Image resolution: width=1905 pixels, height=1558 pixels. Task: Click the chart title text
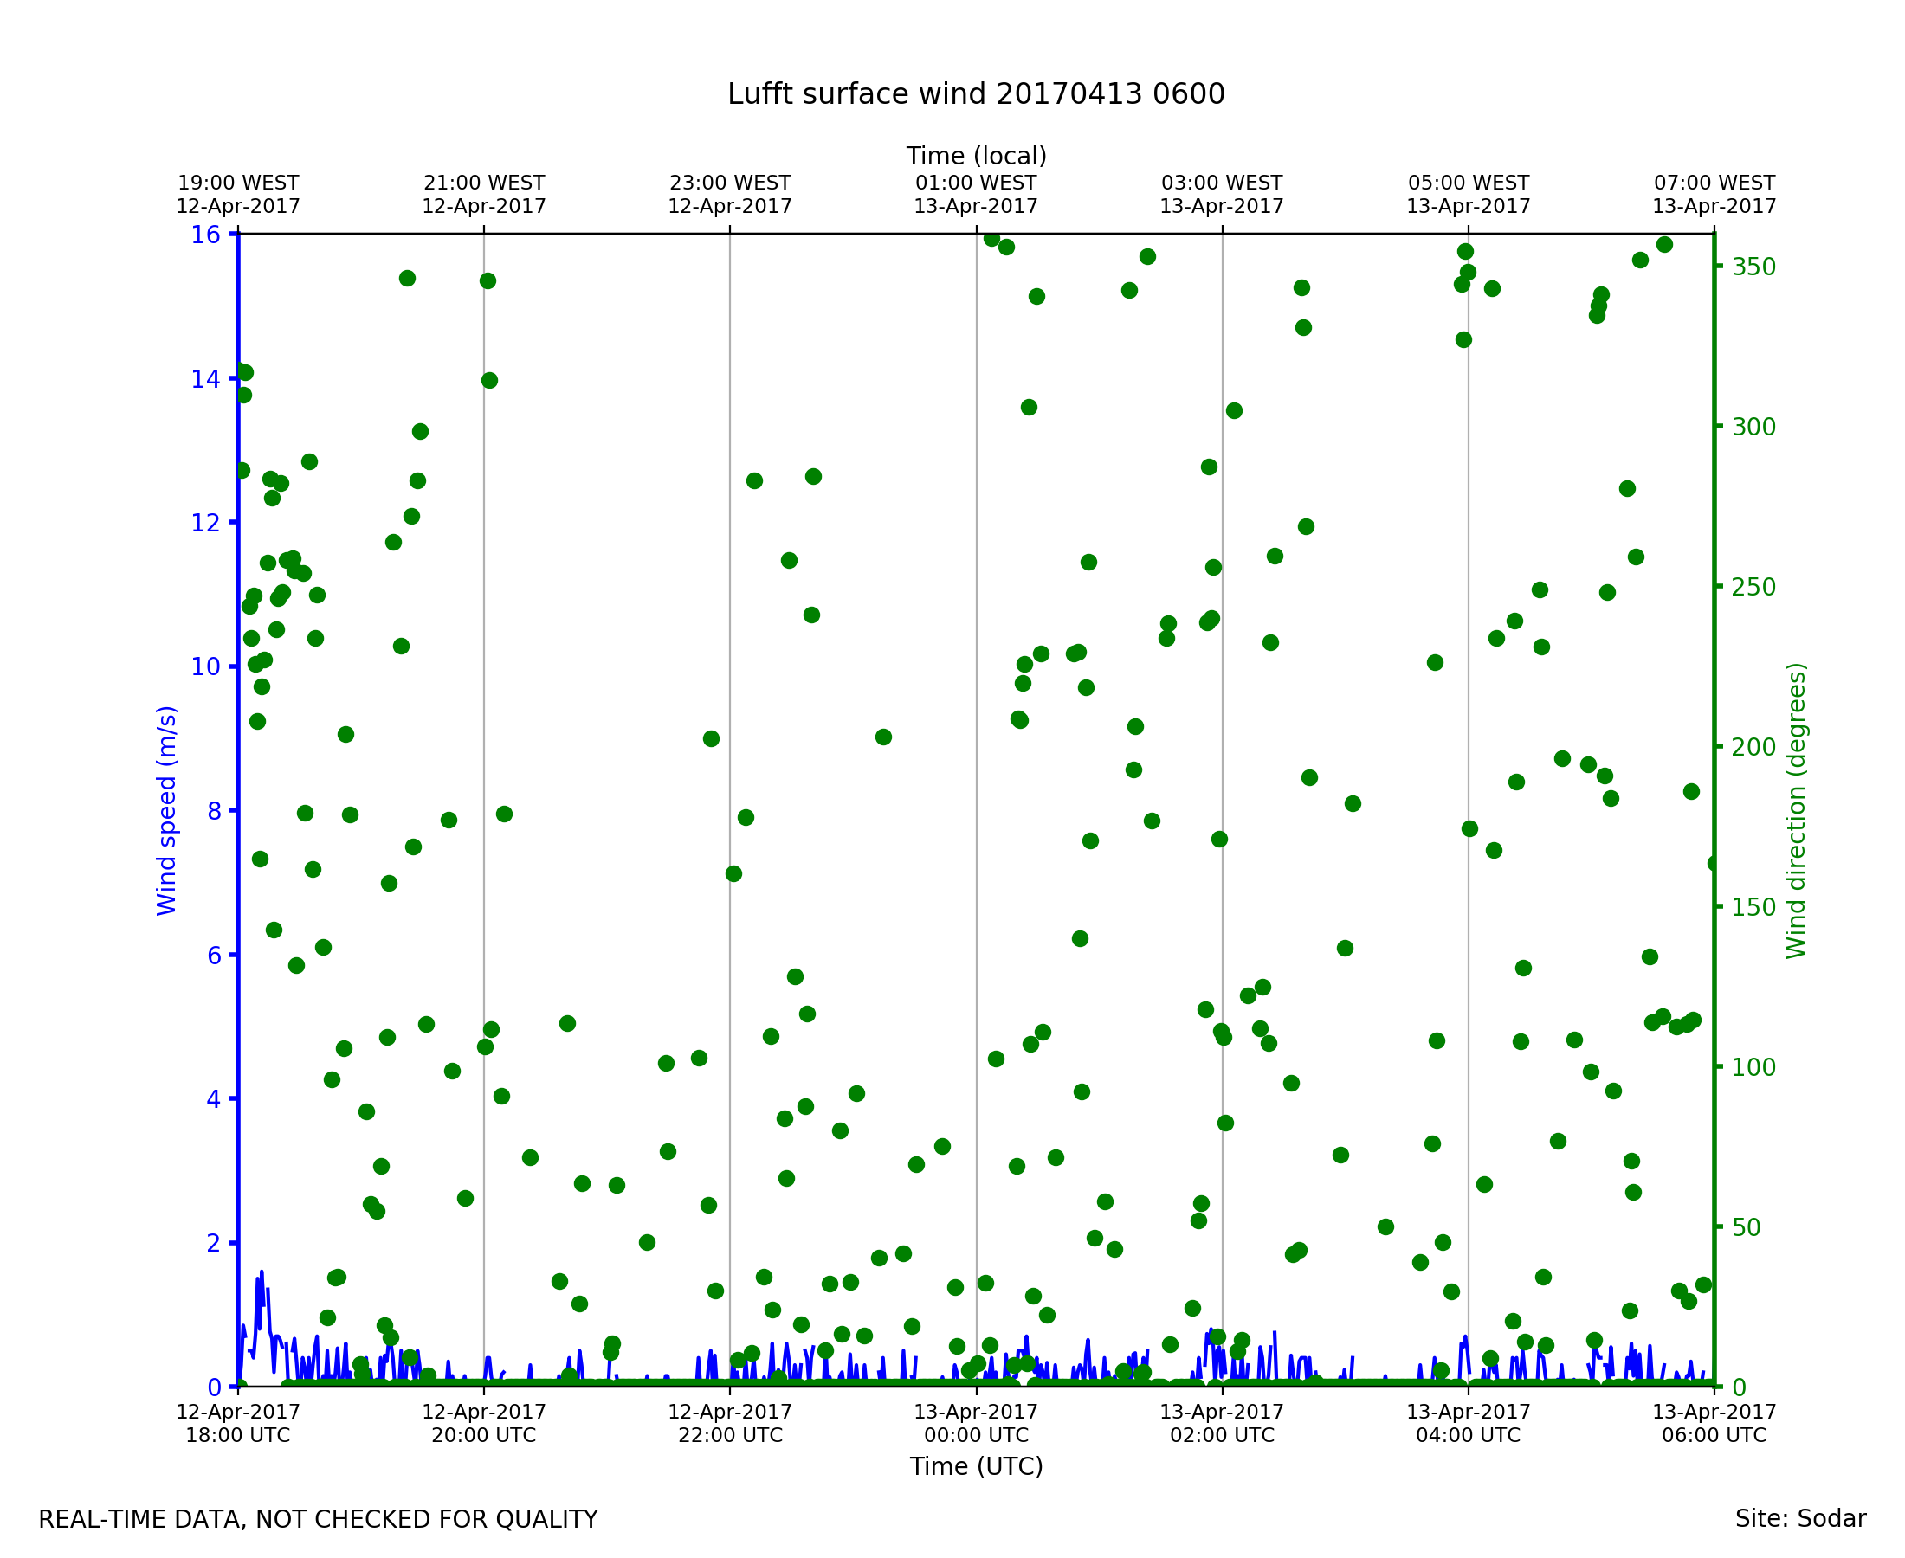coord(975,94)
